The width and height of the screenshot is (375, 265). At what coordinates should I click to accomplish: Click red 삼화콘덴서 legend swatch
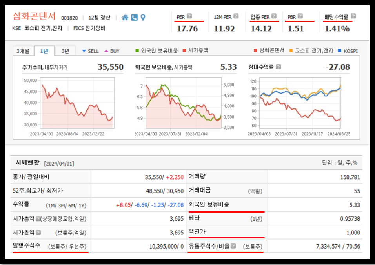pos(255,50)
